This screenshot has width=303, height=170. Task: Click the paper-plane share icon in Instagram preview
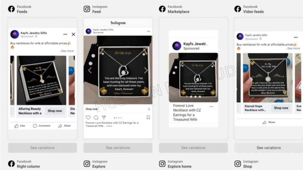pos(104,117)
